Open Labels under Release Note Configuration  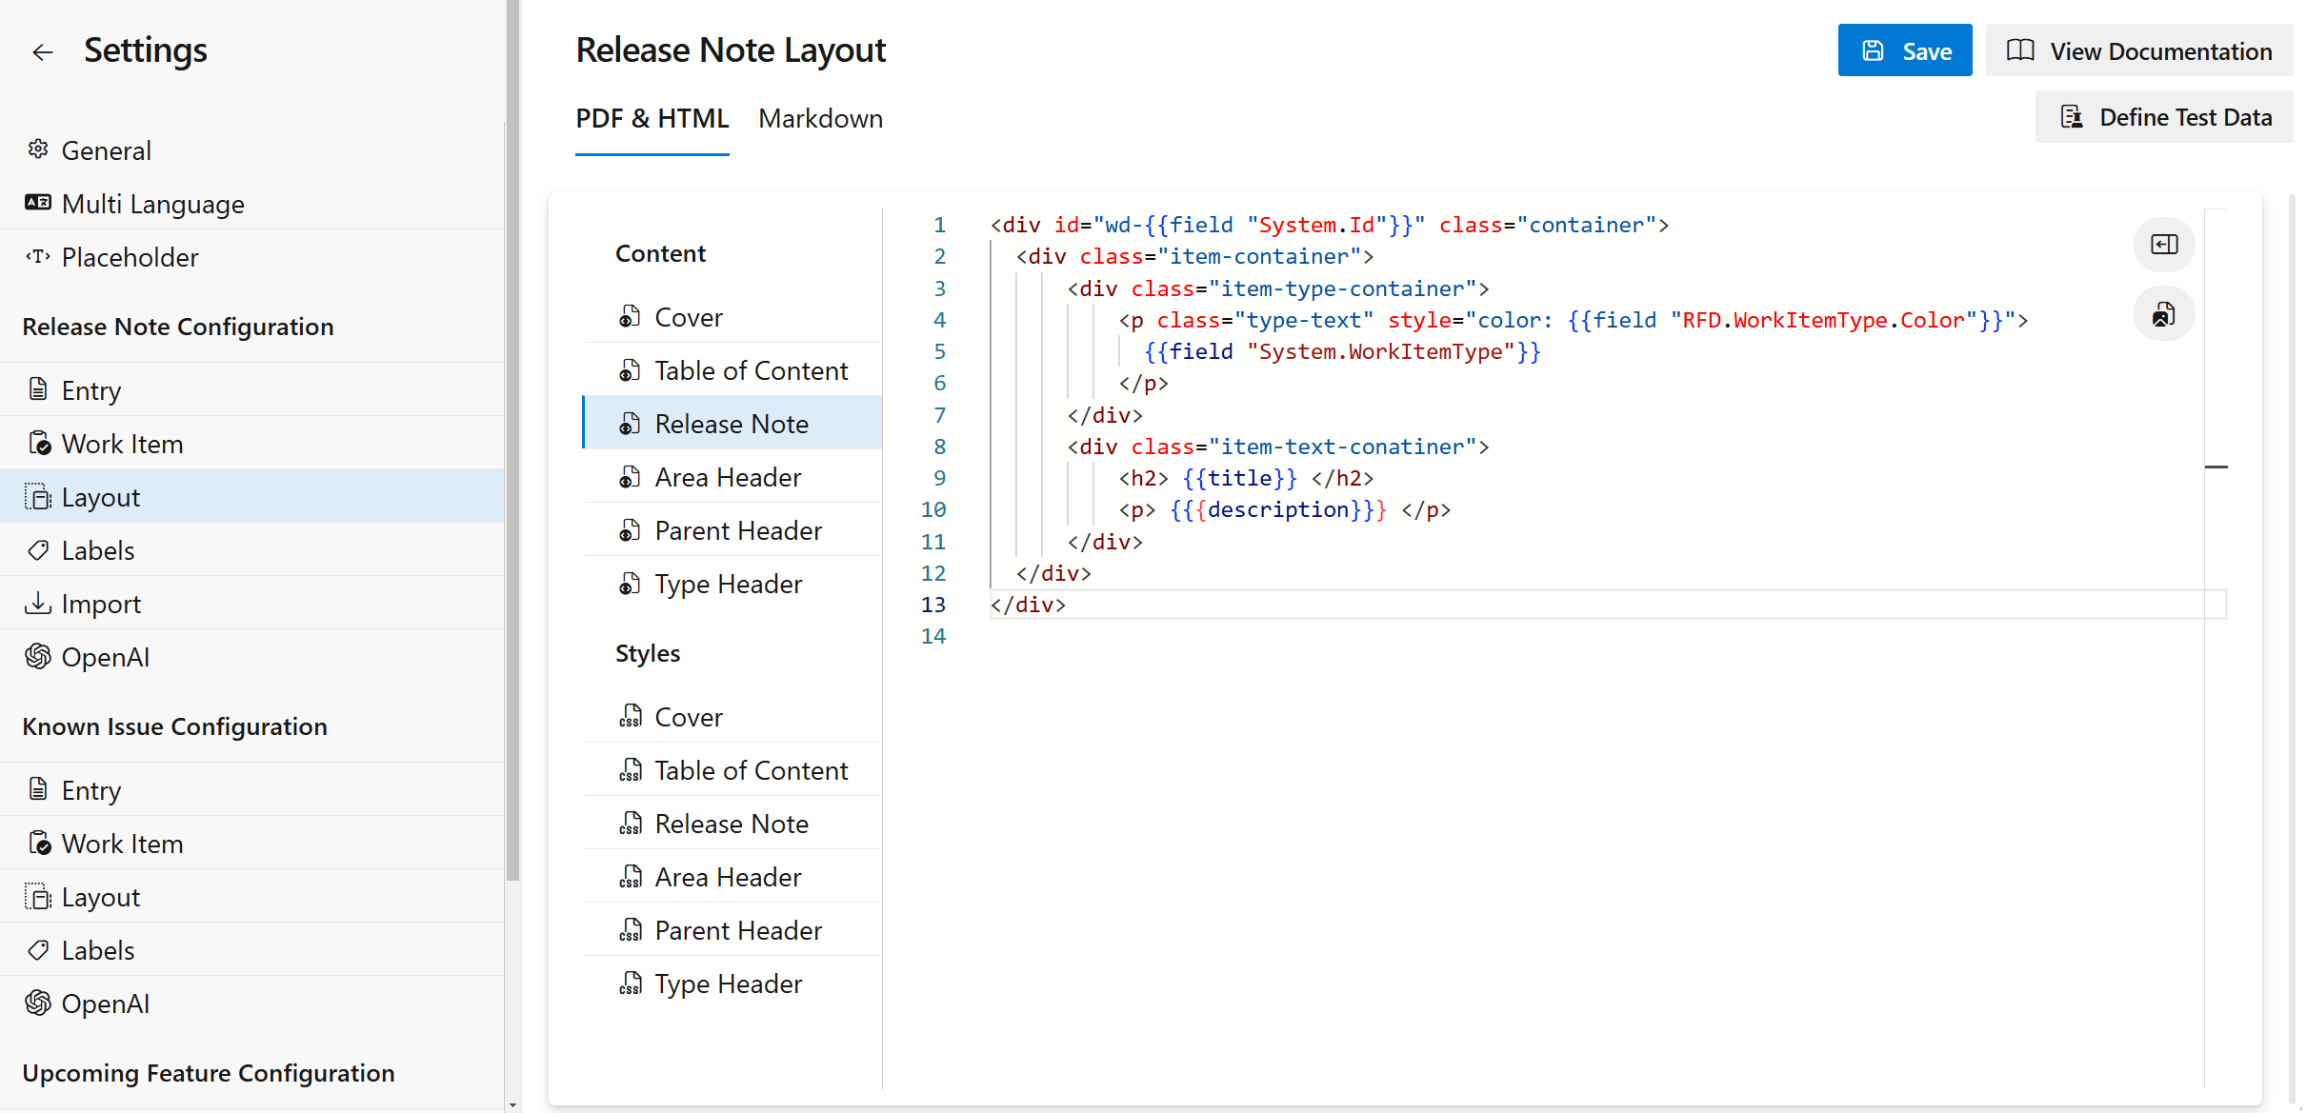click(x=98, y=550)
